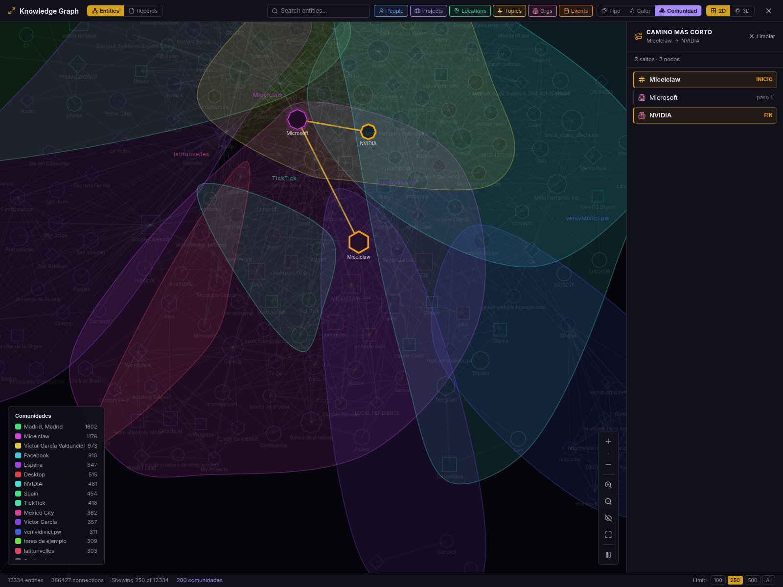Click the TickTick community legend entry
Screen dimensions: 783x587
(56, 503)
